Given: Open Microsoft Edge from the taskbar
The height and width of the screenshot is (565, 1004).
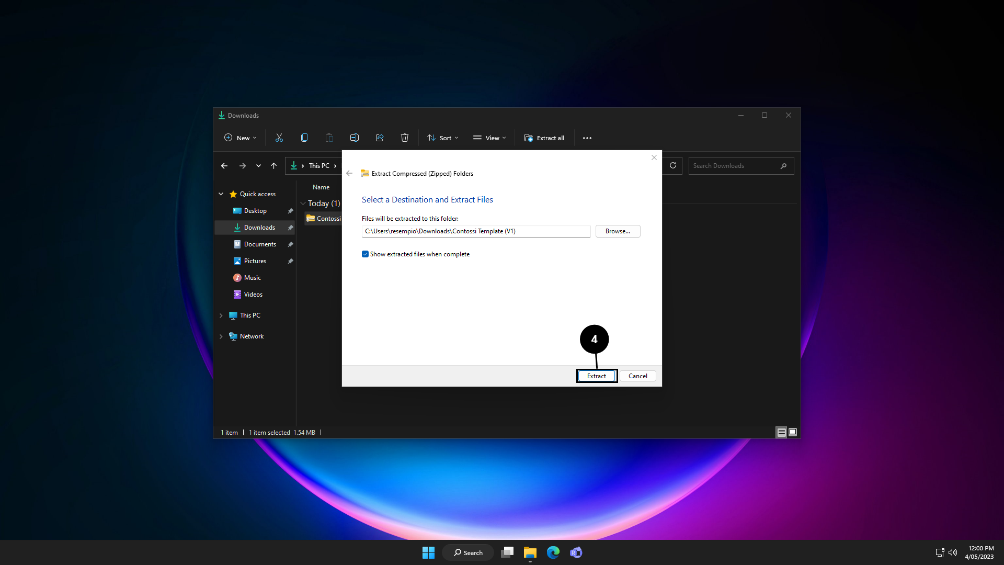Looking at the screenshot, I should coord(553,552).
